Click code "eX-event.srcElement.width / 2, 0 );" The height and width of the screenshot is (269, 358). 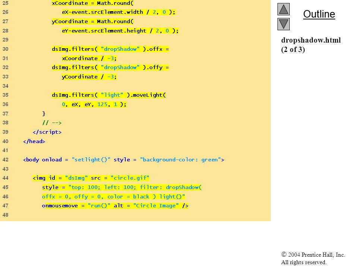[x=119, y=12]
